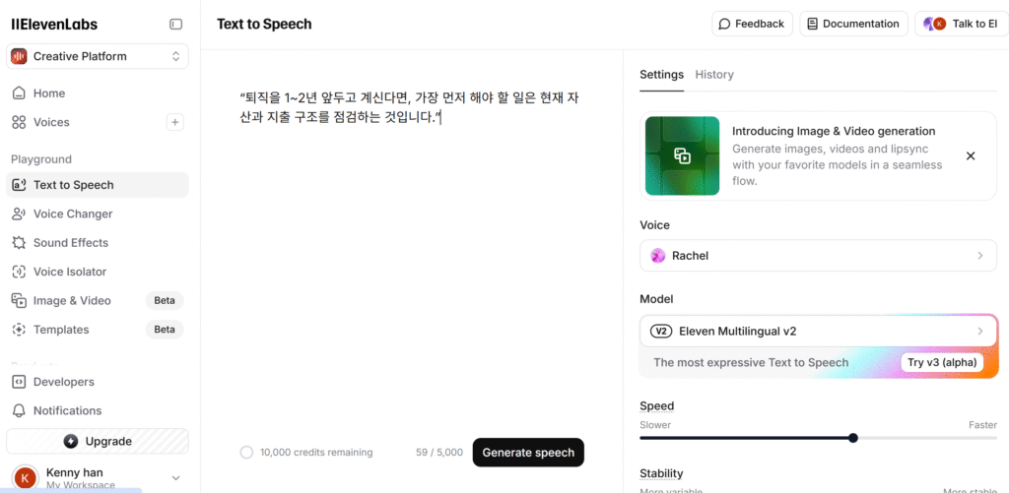The width and height of the screenshot is (1009, 493).
Task: Collapse the sidebar using the panel icon
Action: tap(175, 24)
